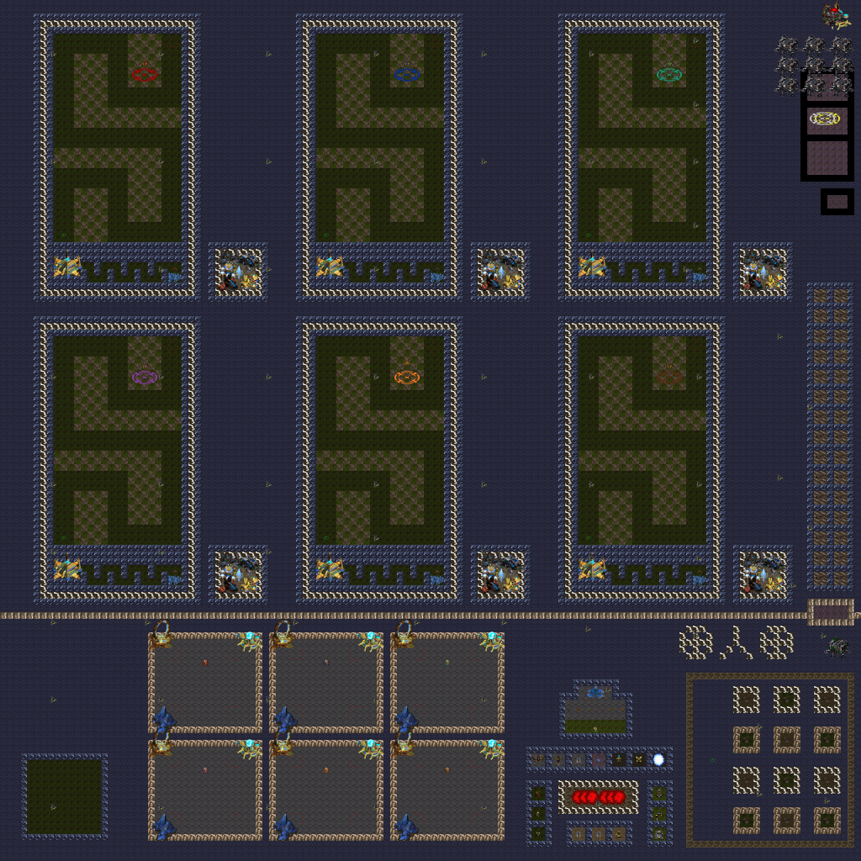Screen dimensions: 861x861
Task: Click the blue crystal in the top-left arena
Action: pos(164,720)
